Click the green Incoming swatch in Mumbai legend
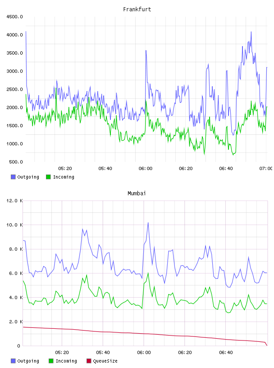Viewport: 274px width, 368px height. coord(51,361)
